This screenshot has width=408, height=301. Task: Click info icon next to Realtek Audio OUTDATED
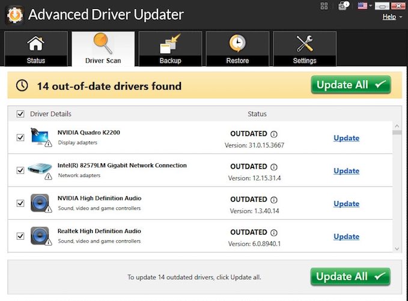tap(274, 232)
